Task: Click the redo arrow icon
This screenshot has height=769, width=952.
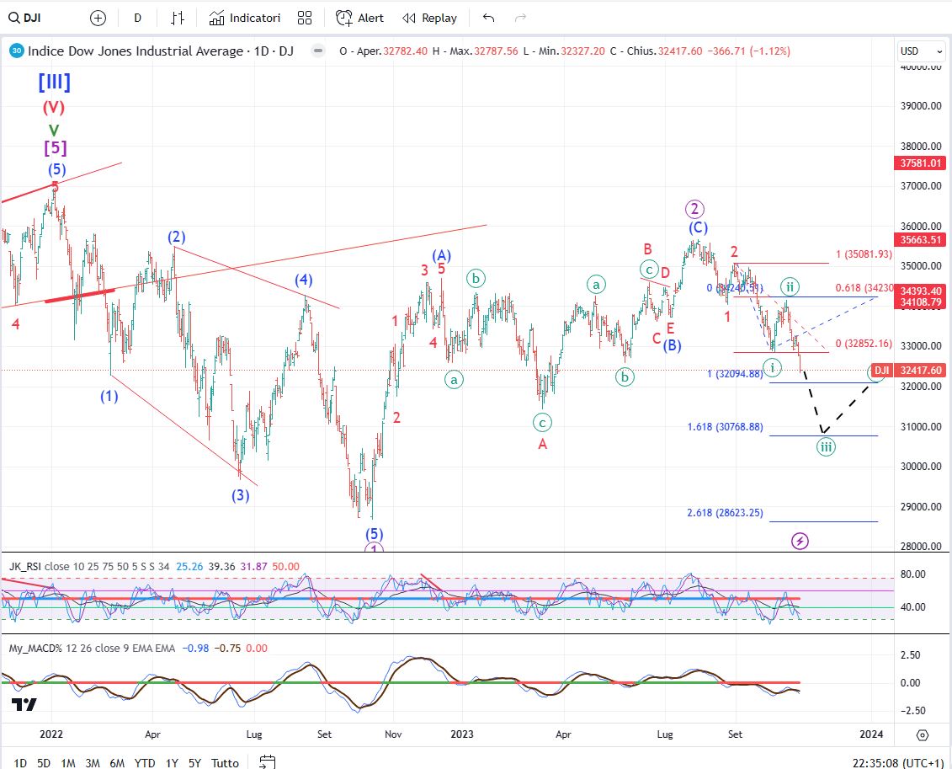Action: (x=520, y=19)
